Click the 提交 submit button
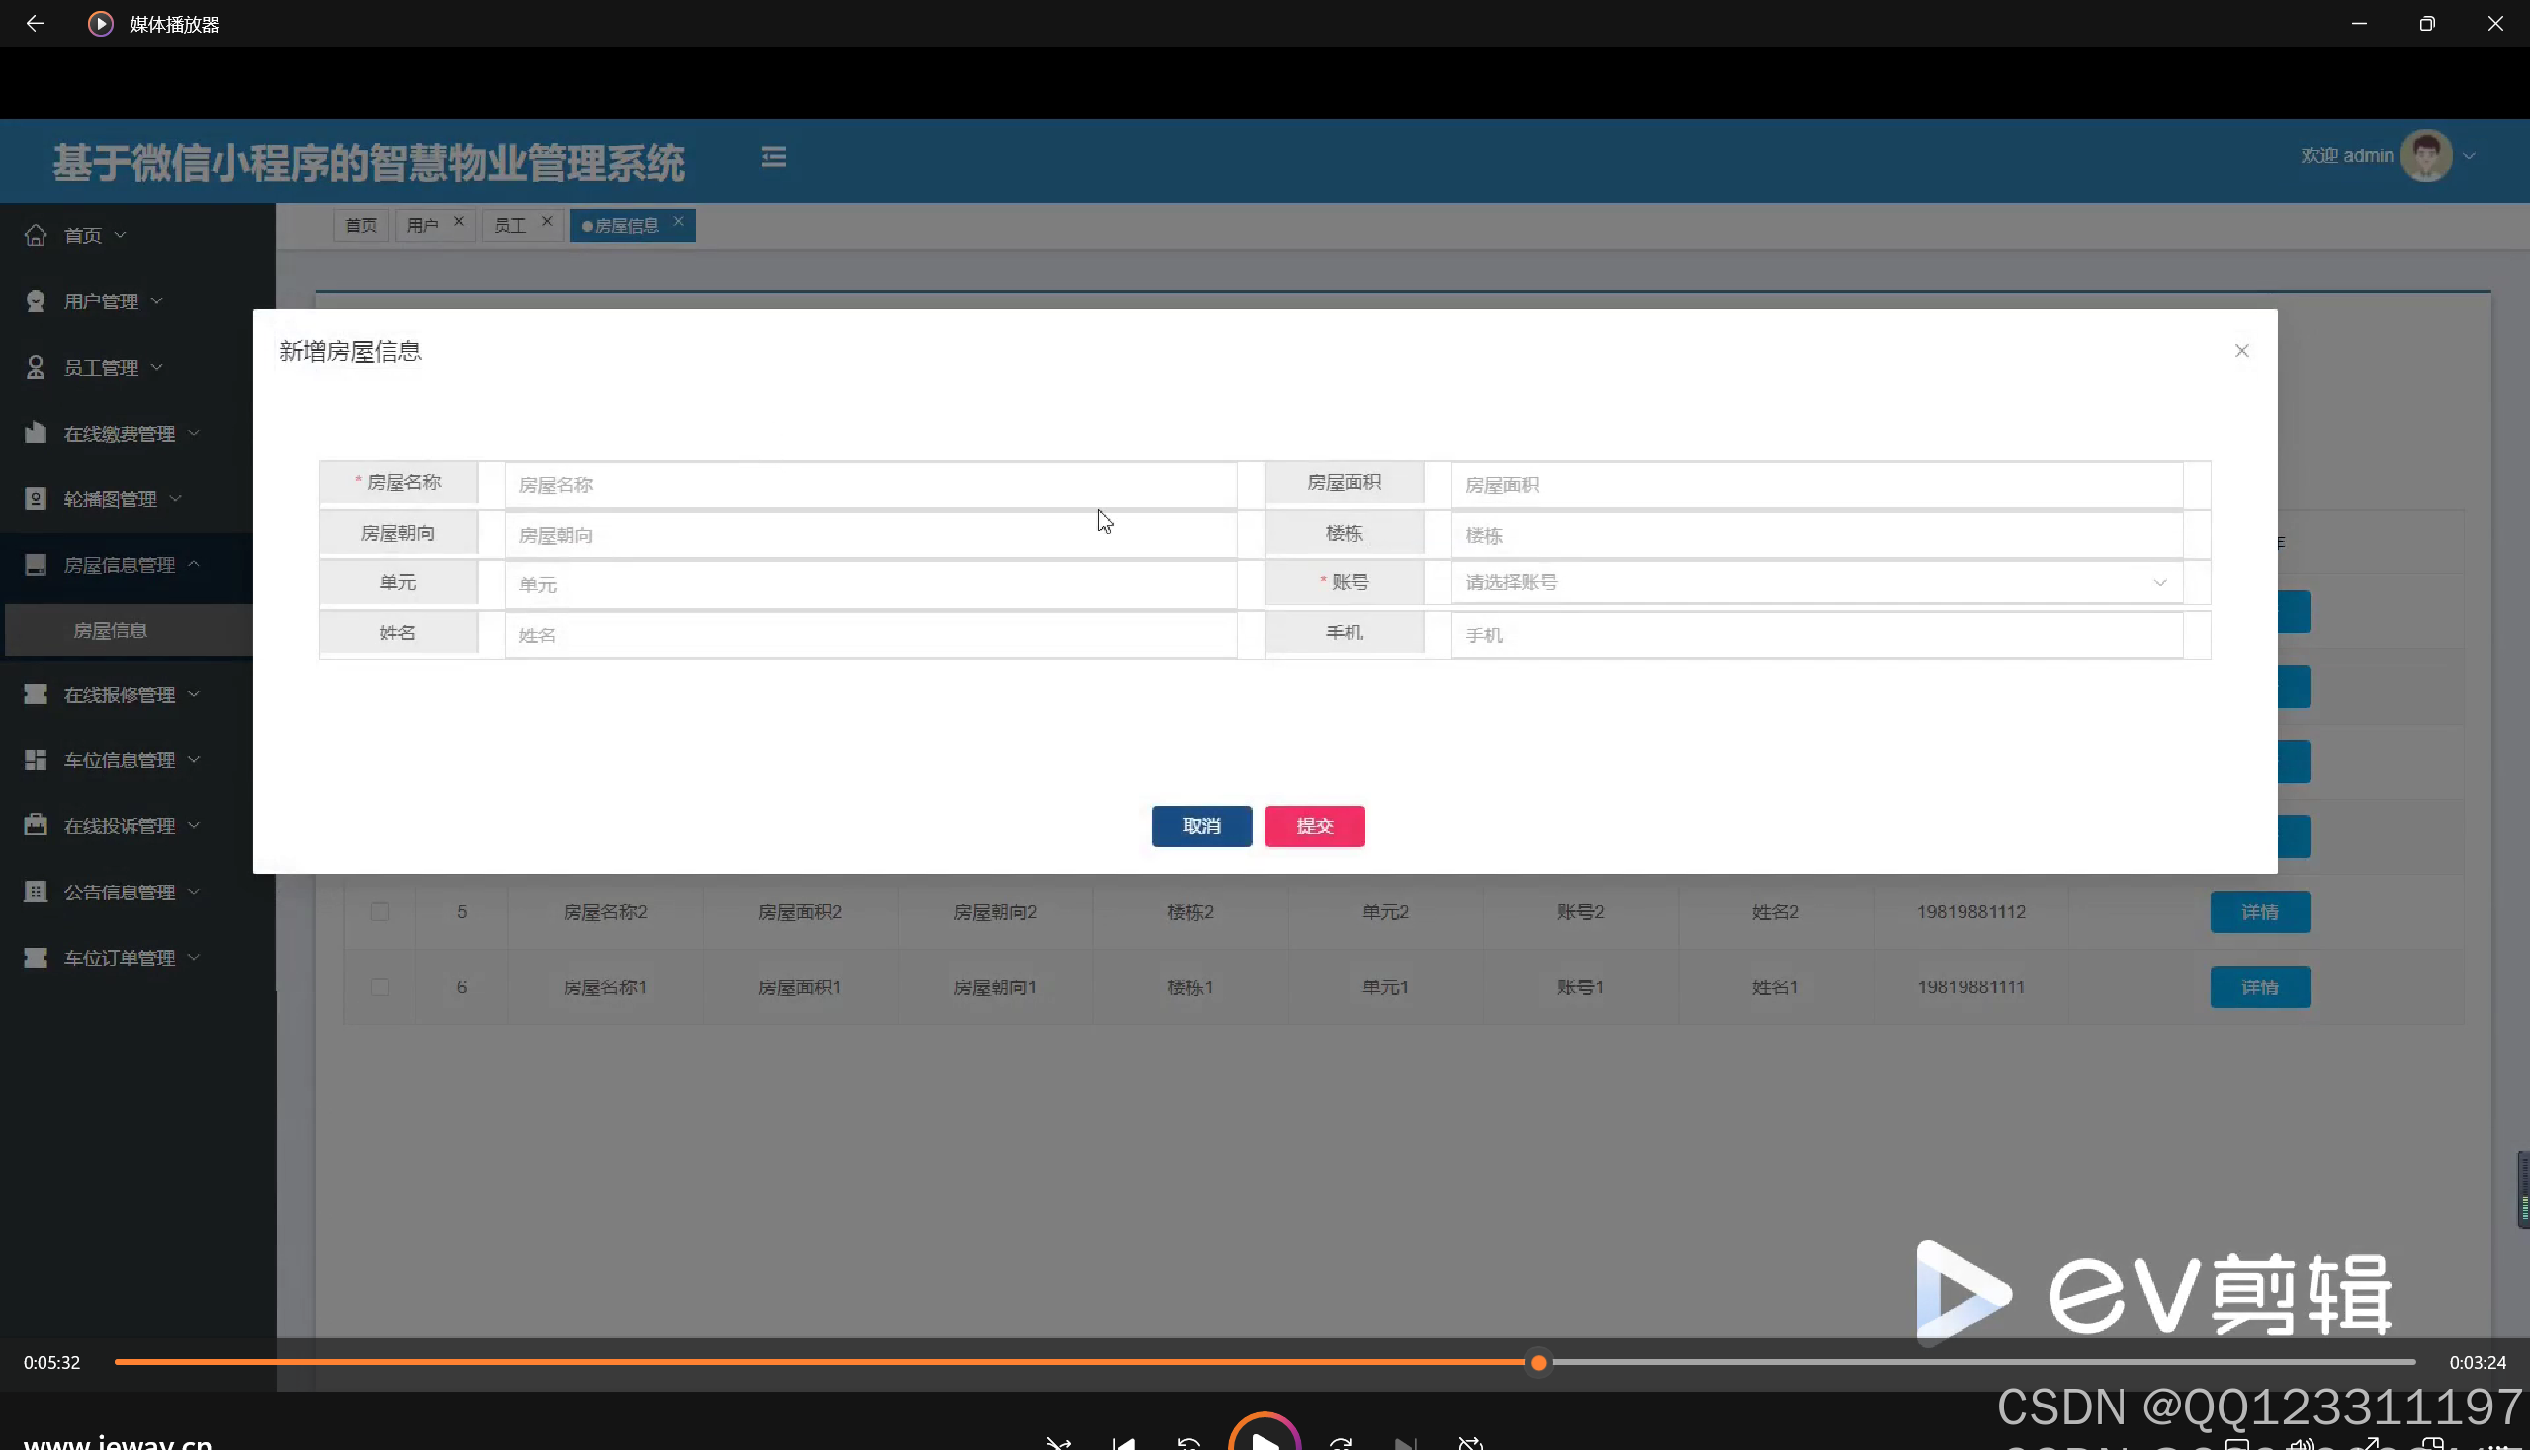 point(1314,826)
